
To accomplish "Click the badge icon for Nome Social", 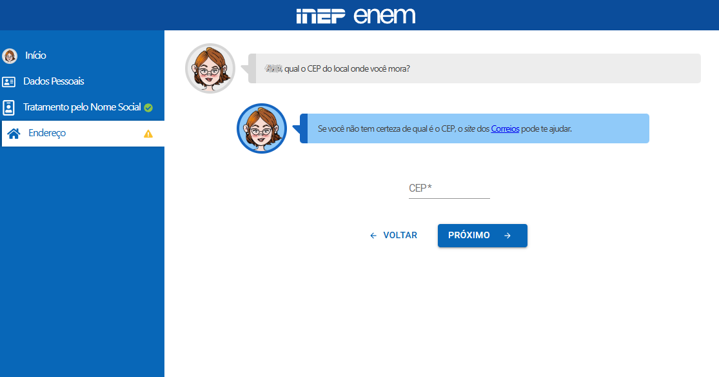I will [x=9, y=107].
